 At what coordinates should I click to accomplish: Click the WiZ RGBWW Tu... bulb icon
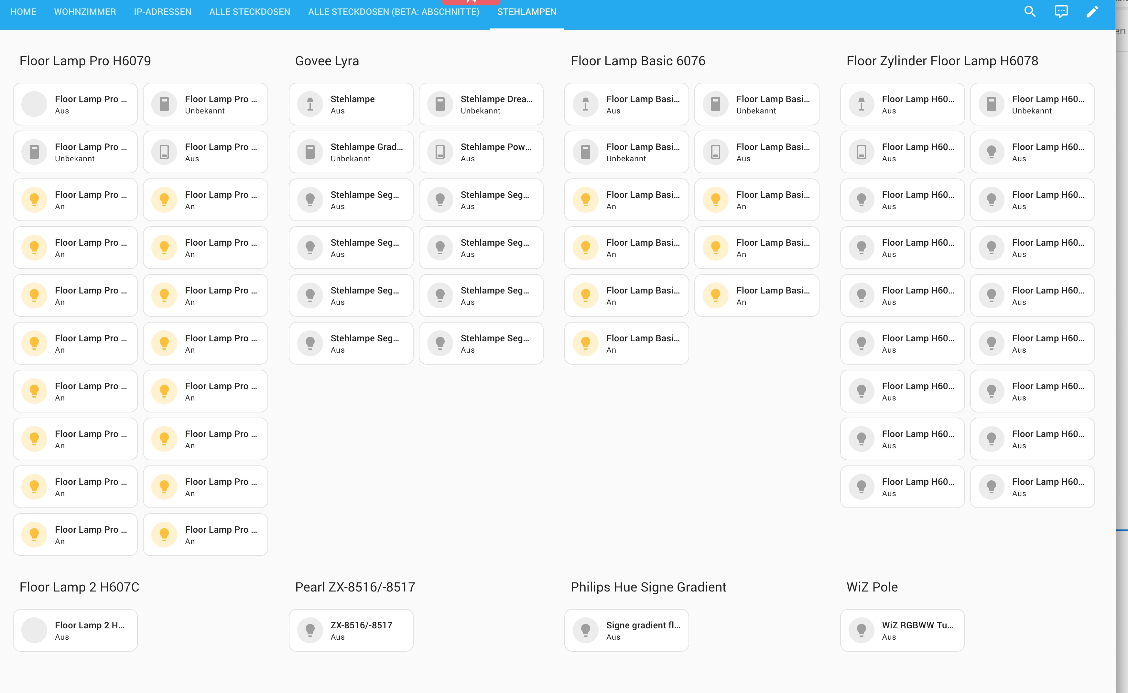[861, 630]
